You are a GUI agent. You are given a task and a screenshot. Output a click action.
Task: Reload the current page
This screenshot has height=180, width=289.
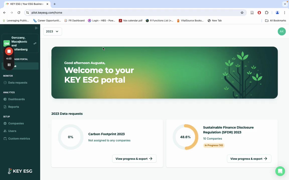[19, 13]
